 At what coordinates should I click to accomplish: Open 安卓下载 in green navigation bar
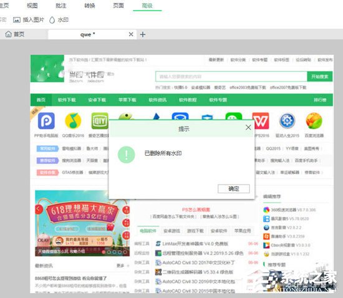(97, 100)
